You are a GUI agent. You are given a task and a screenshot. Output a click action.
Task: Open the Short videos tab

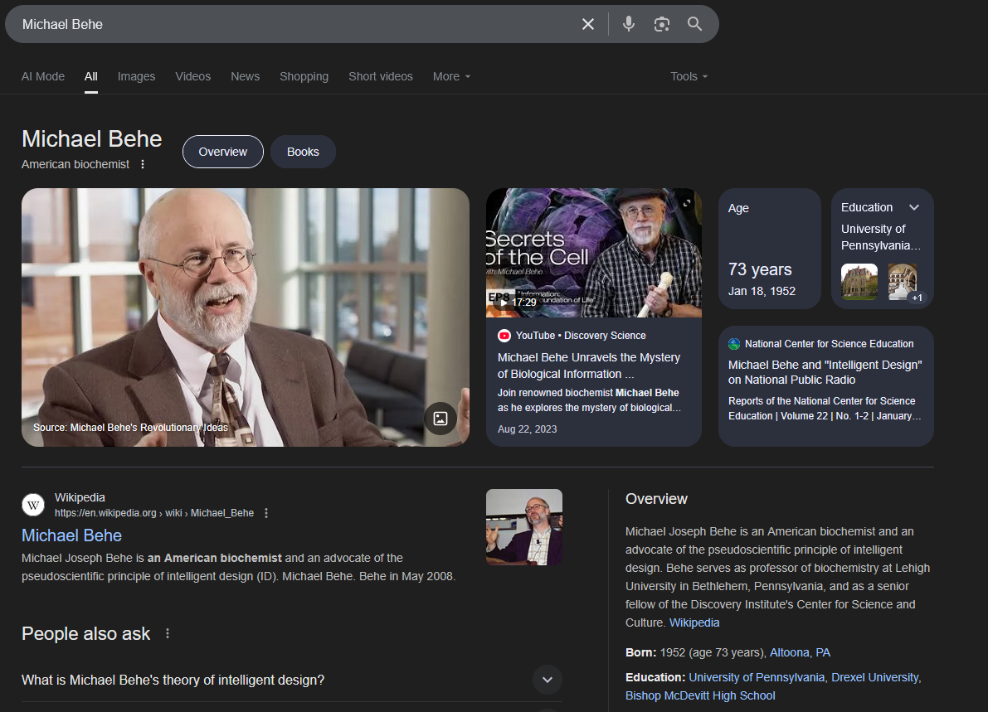tap(381, 76)
